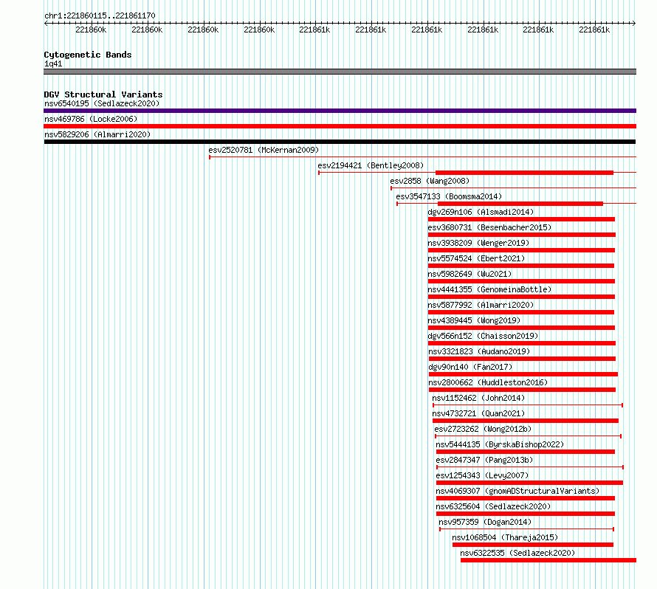Open nsv3938209 (Wenger2019) variant
The height and width of the screenshot is (589, 657).
pos(478,243)
